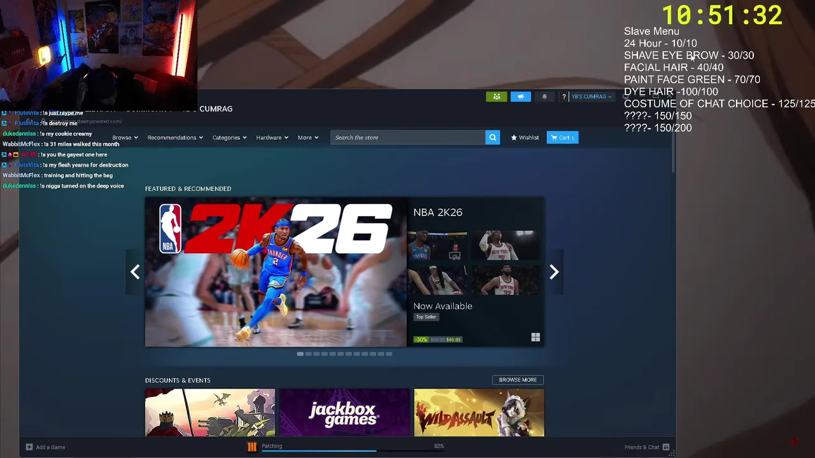Expand the More menu
The image size is (815, 458).
308,137
